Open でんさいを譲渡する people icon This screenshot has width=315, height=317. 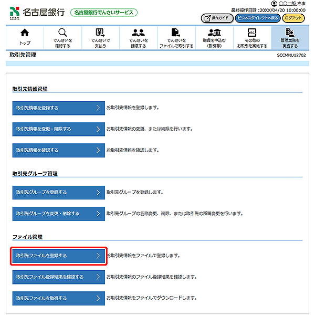139,33
